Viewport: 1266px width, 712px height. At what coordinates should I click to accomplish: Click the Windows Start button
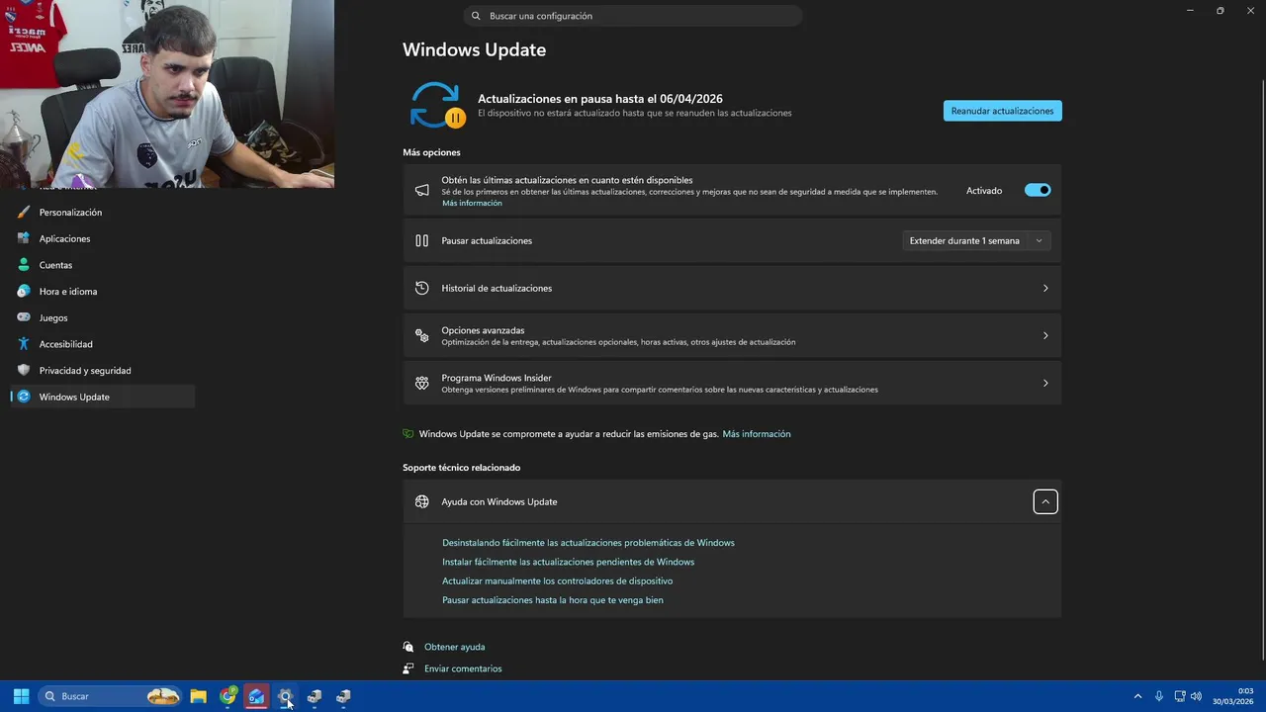tap(21, 696)
